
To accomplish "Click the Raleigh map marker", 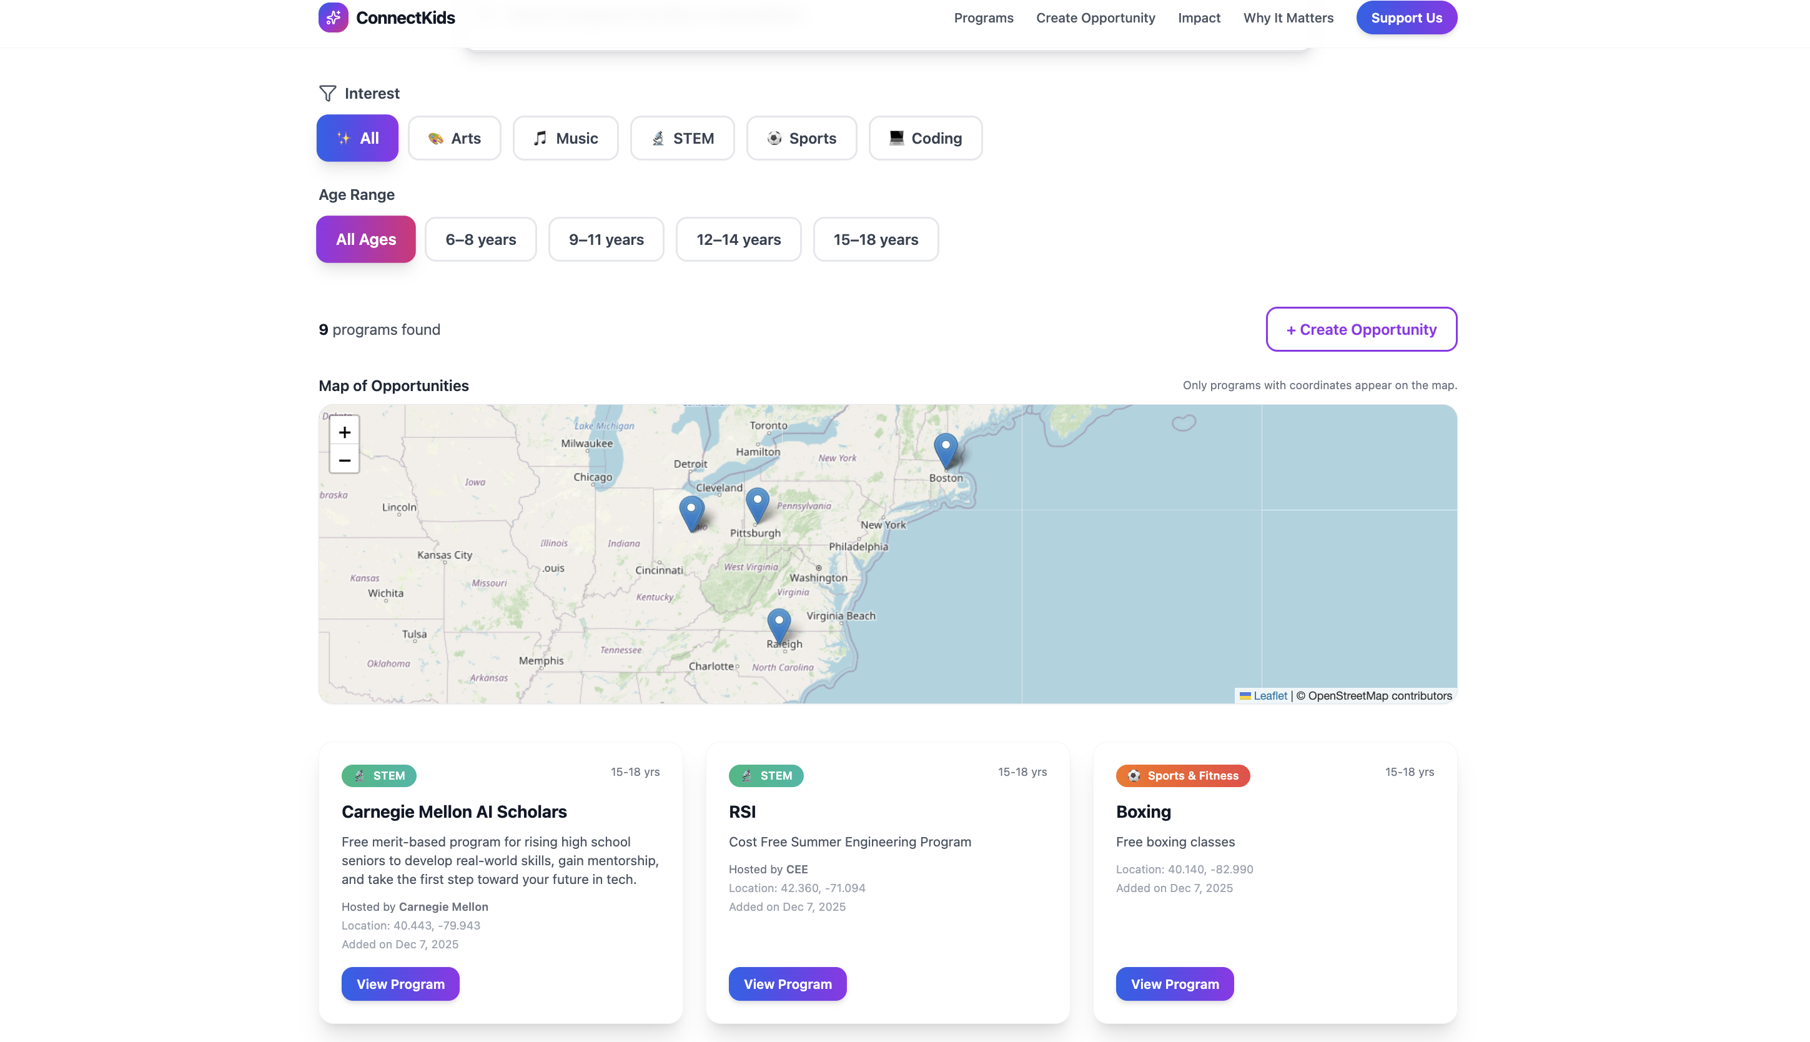I will coord(778,625).
